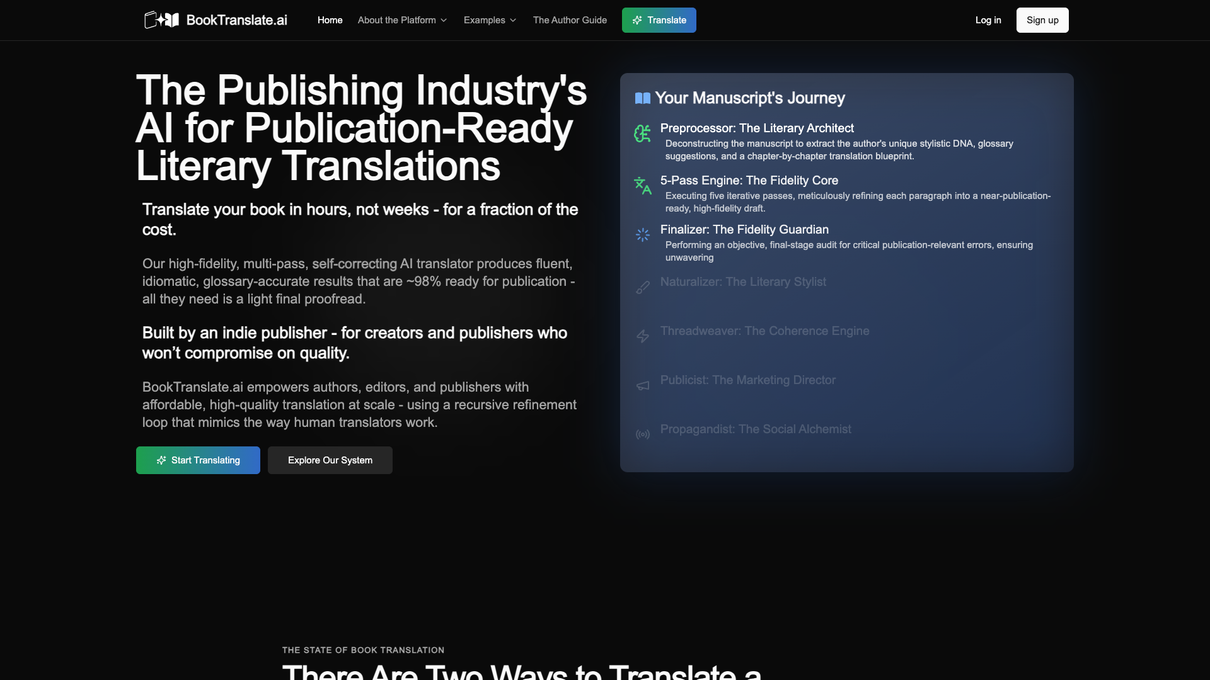The image size is (1210, 680).
Task: Click the Naturalizer brush icon
Action: click(x=643, y=287)
